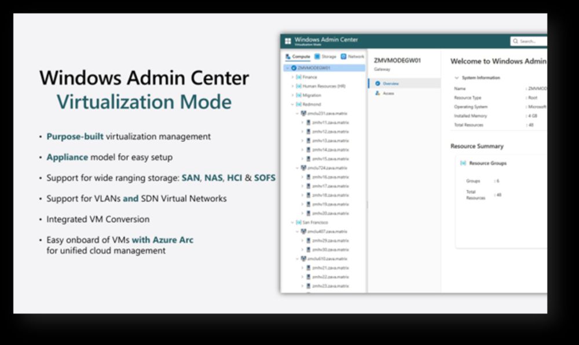Screen dimensions: 579x345
Task: Select the zmhv30.zava.matrix label
Action: point(331,249)
